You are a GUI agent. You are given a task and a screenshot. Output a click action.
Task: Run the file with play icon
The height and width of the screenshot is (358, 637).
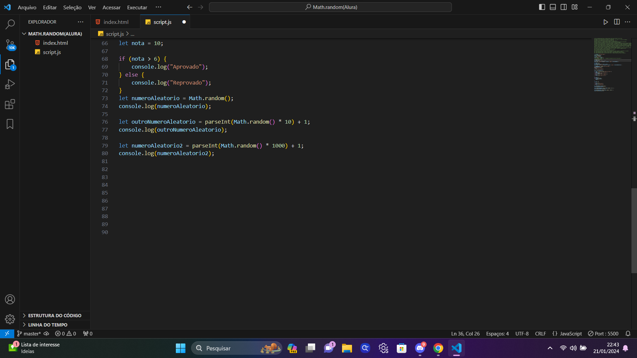606,22
